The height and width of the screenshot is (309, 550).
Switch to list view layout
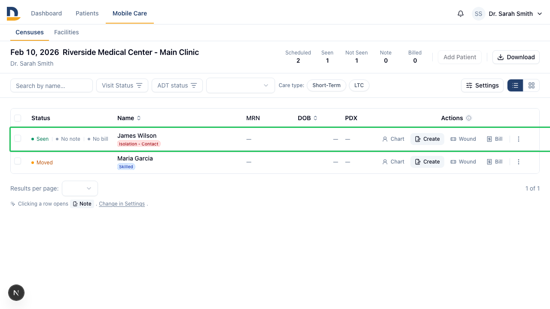515,85
